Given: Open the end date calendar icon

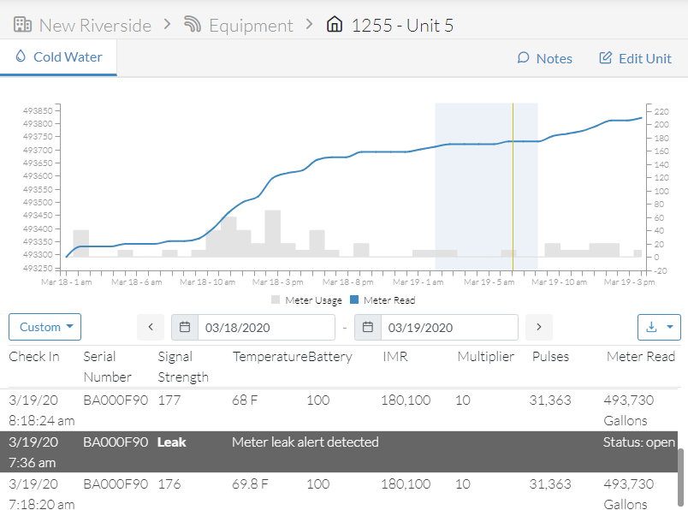Looking at the screenshot, I should (x=368, y=327).
